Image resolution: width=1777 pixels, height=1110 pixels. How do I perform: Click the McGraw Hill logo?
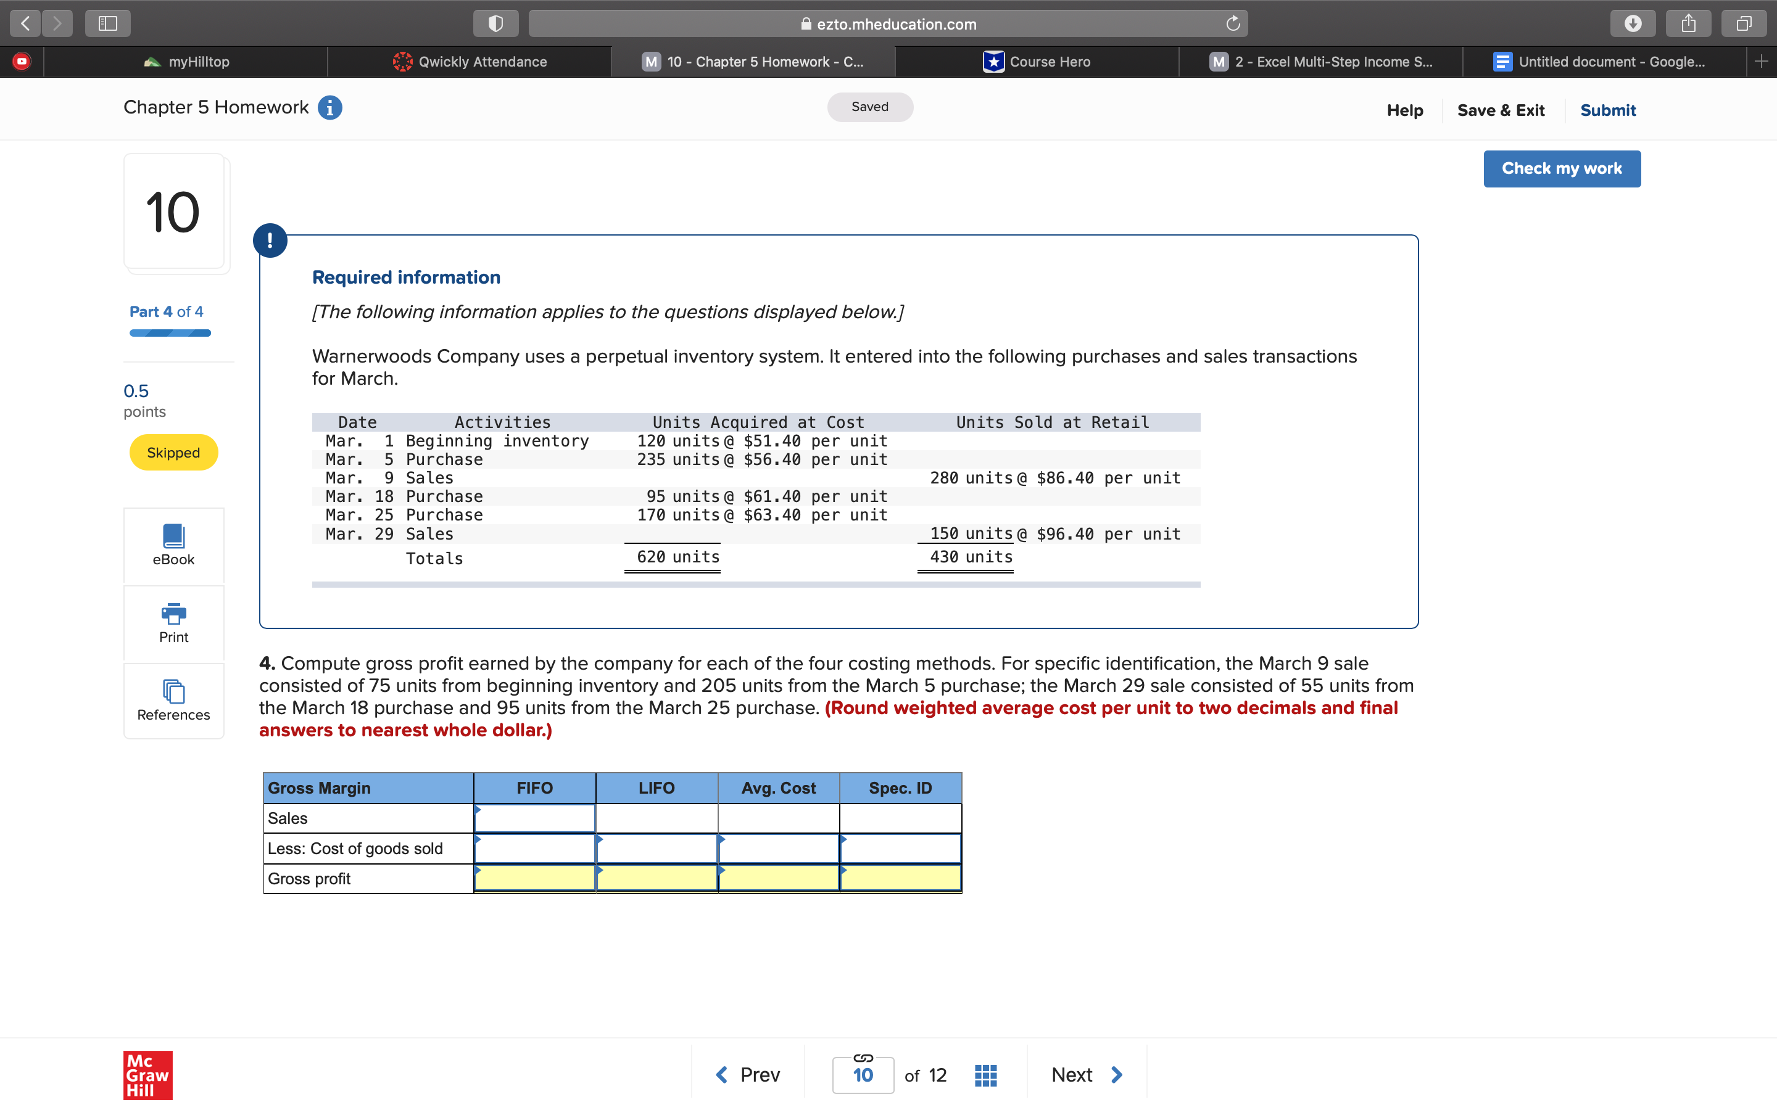pyautogui.click(x=147, y=1075)
